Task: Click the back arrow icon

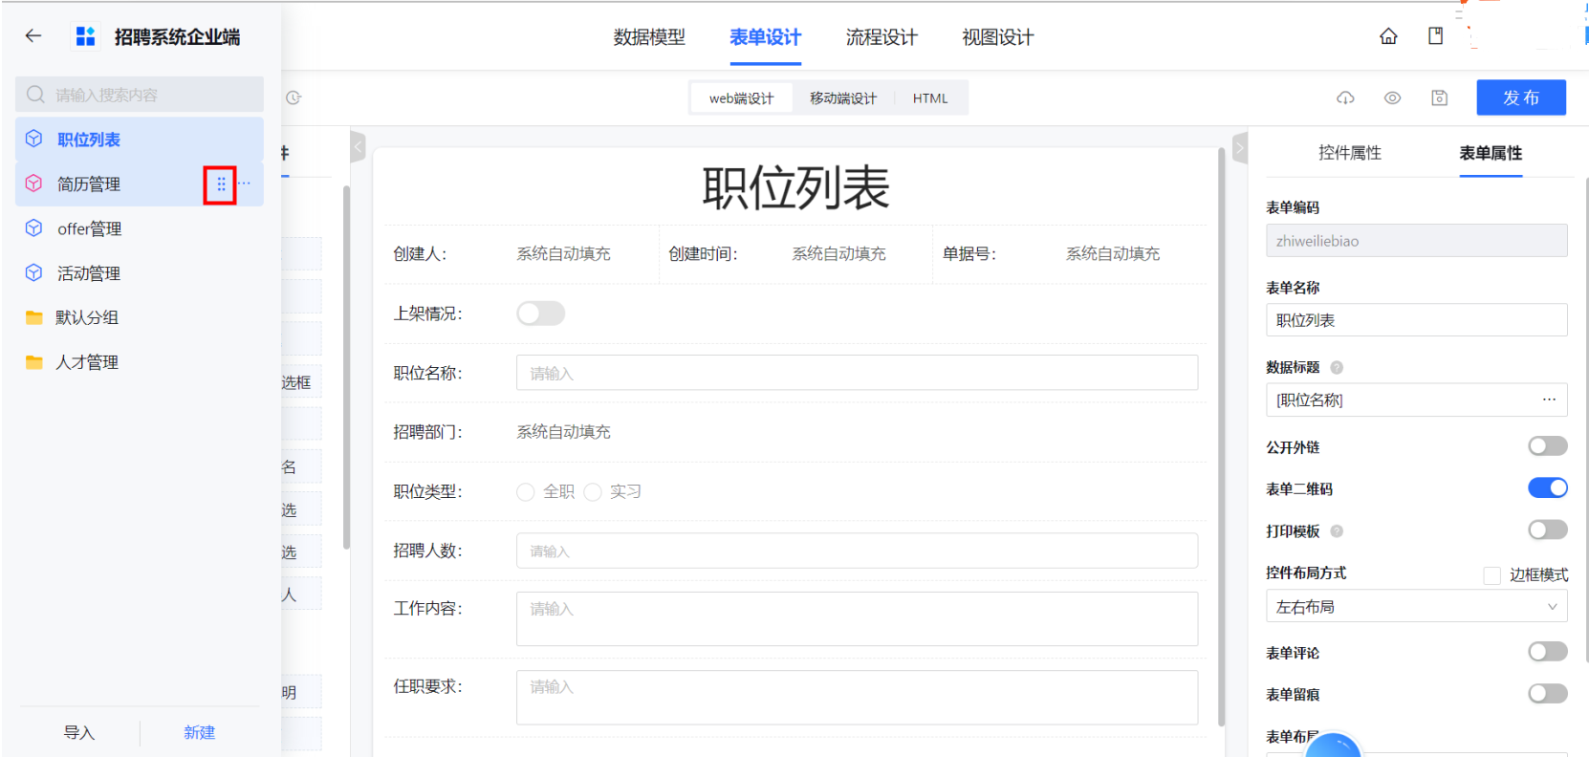Action: pos(33,36)
